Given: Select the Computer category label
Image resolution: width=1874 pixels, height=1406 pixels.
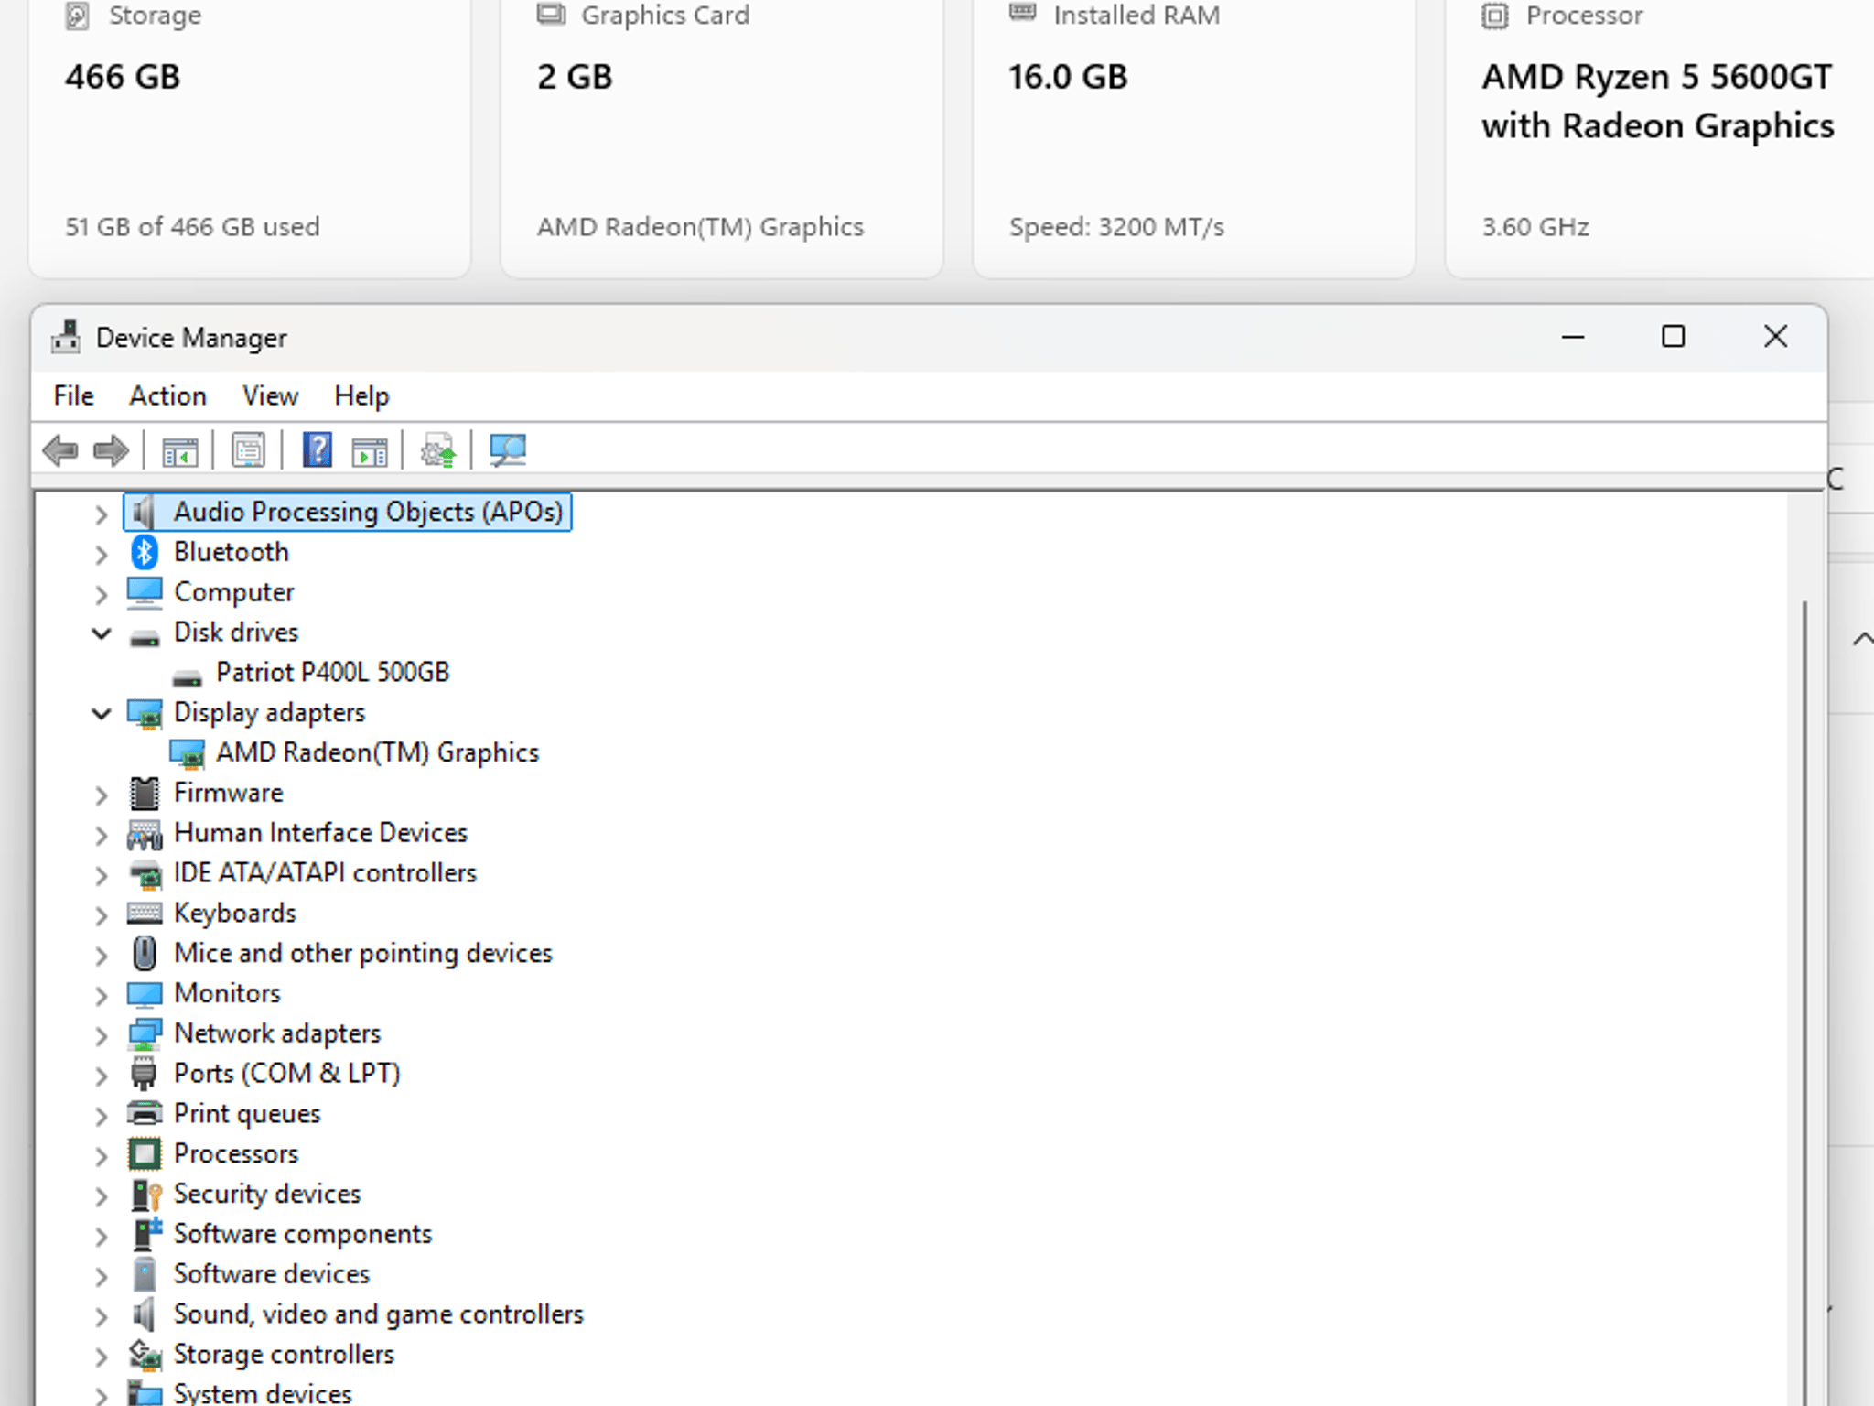Looking at the screenshot, I should (x=233, y=592).
